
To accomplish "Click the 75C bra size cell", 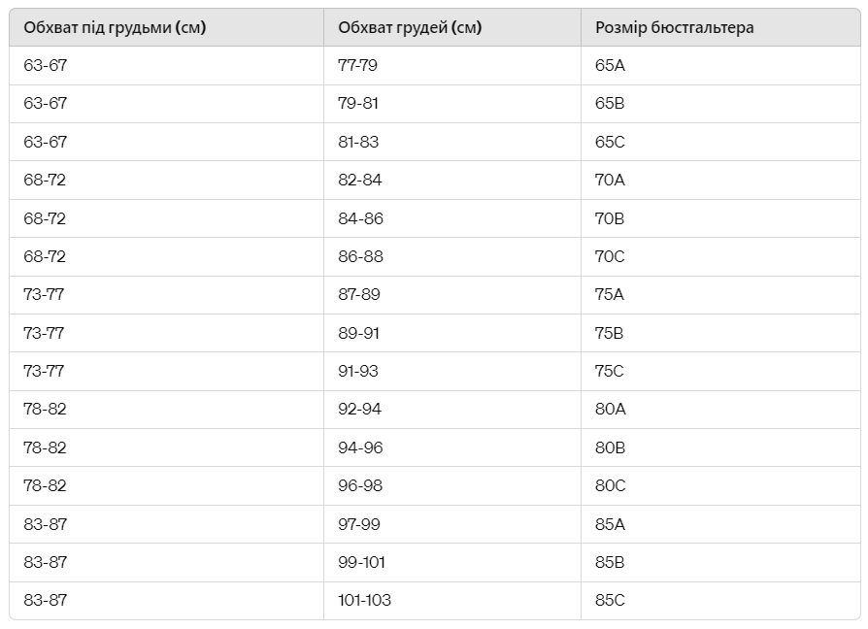I will click(x=610, y=371).
